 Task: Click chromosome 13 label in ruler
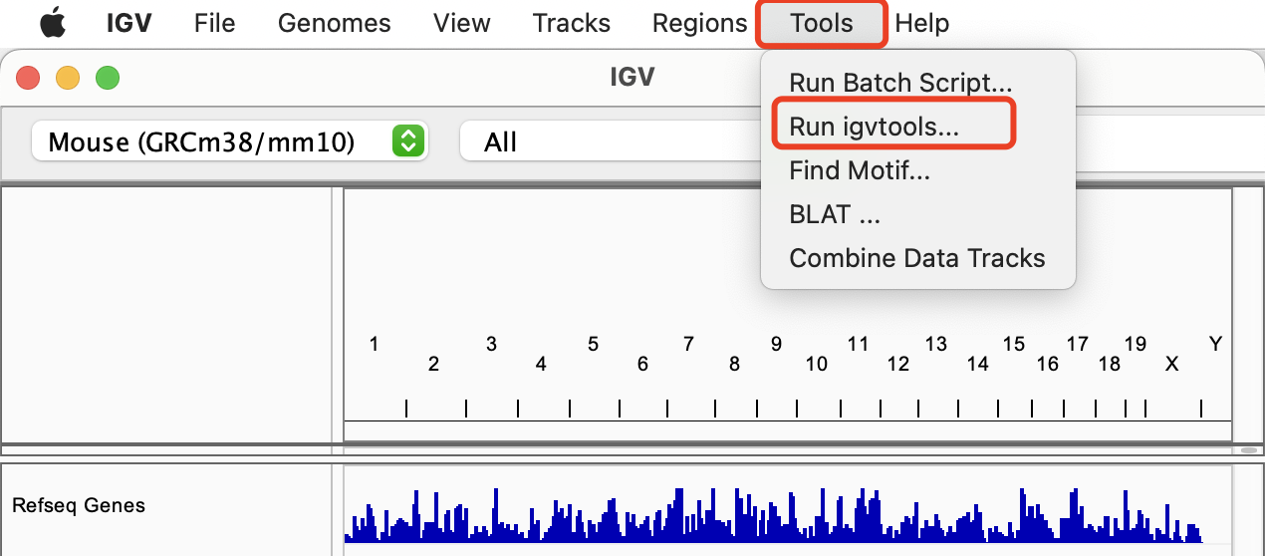tap(935, 344)
